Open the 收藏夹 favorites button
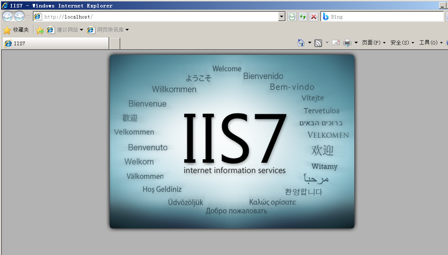448x255 pixels. tap(16, 30)
